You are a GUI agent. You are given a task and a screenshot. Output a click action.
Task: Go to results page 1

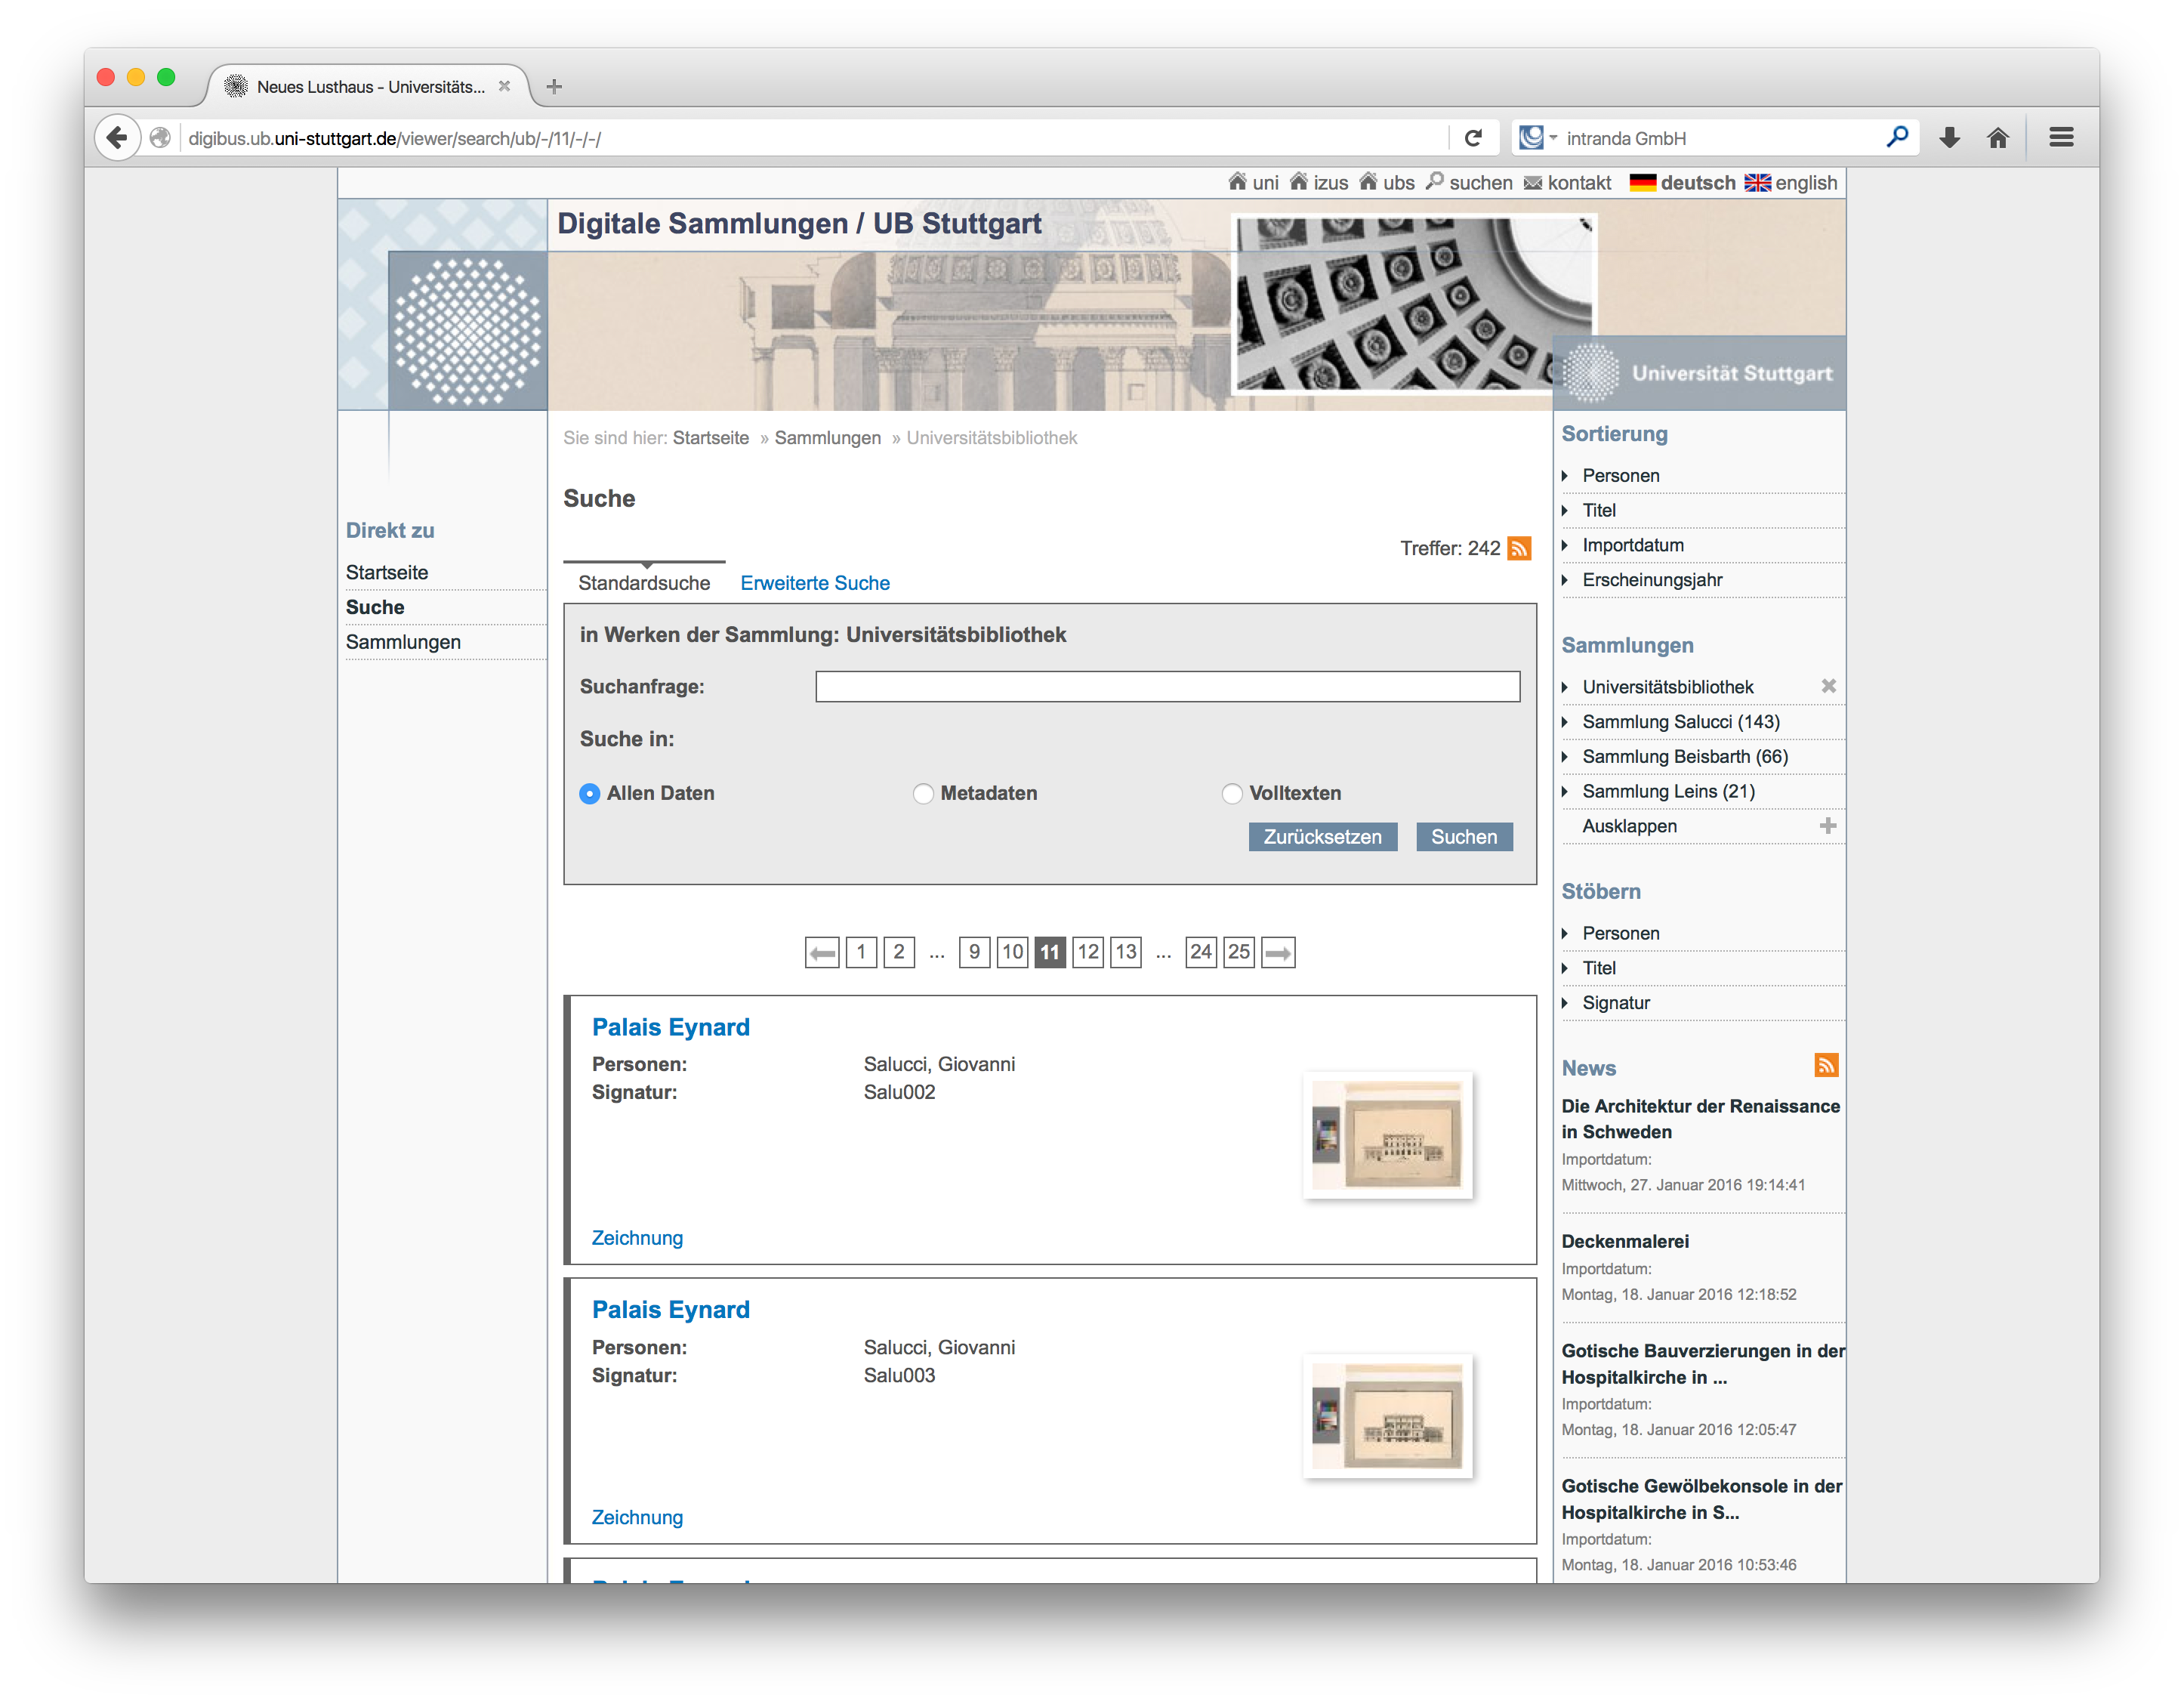pos(861,952)
